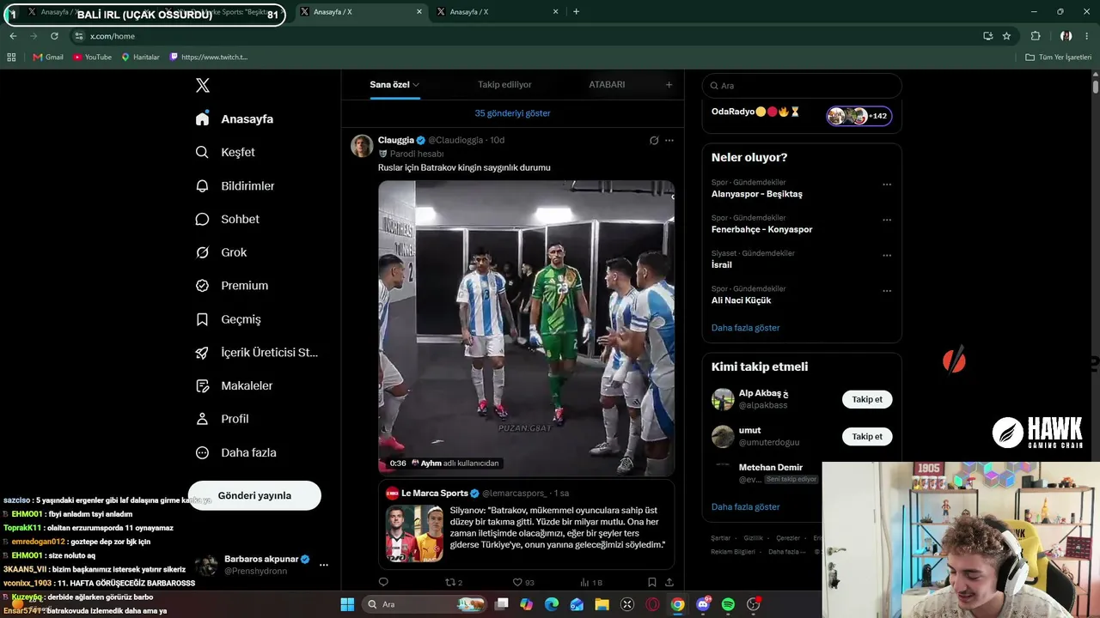This screenshot has width=1100, height=618.
Task: Bookmark this page with the star icon
Action: pos(1006,36)
